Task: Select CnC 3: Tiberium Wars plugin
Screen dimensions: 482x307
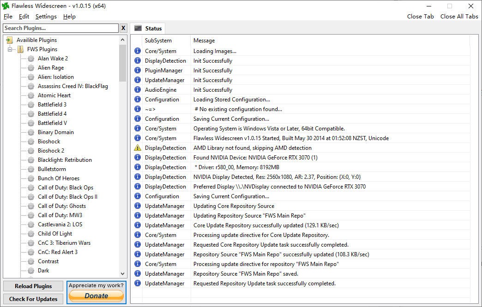Action: (x=64, y=243)
